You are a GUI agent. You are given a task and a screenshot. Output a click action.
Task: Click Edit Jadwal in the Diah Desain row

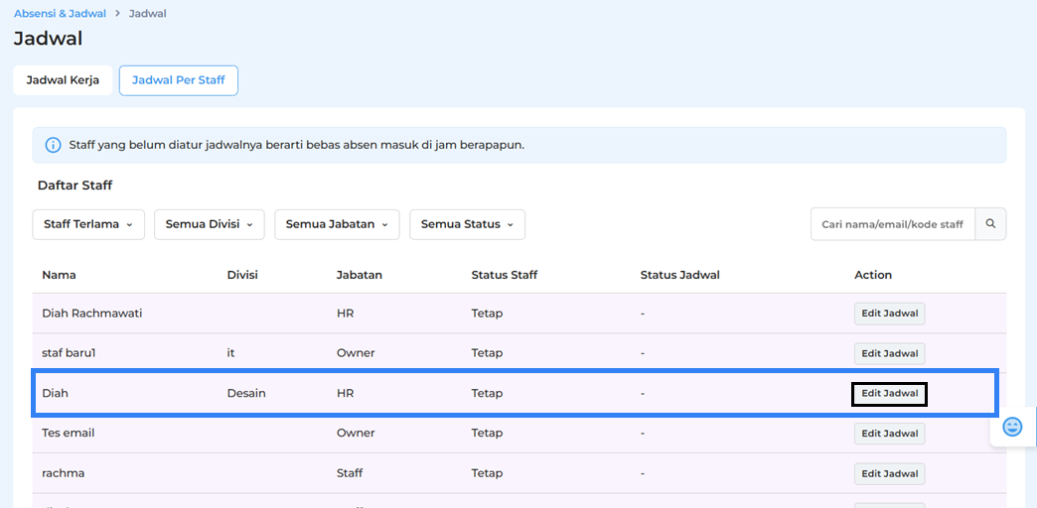[x=889, y=394]
